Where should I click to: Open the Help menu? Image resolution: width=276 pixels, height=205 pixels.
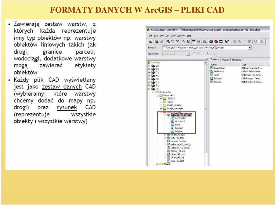click(189, 36)
